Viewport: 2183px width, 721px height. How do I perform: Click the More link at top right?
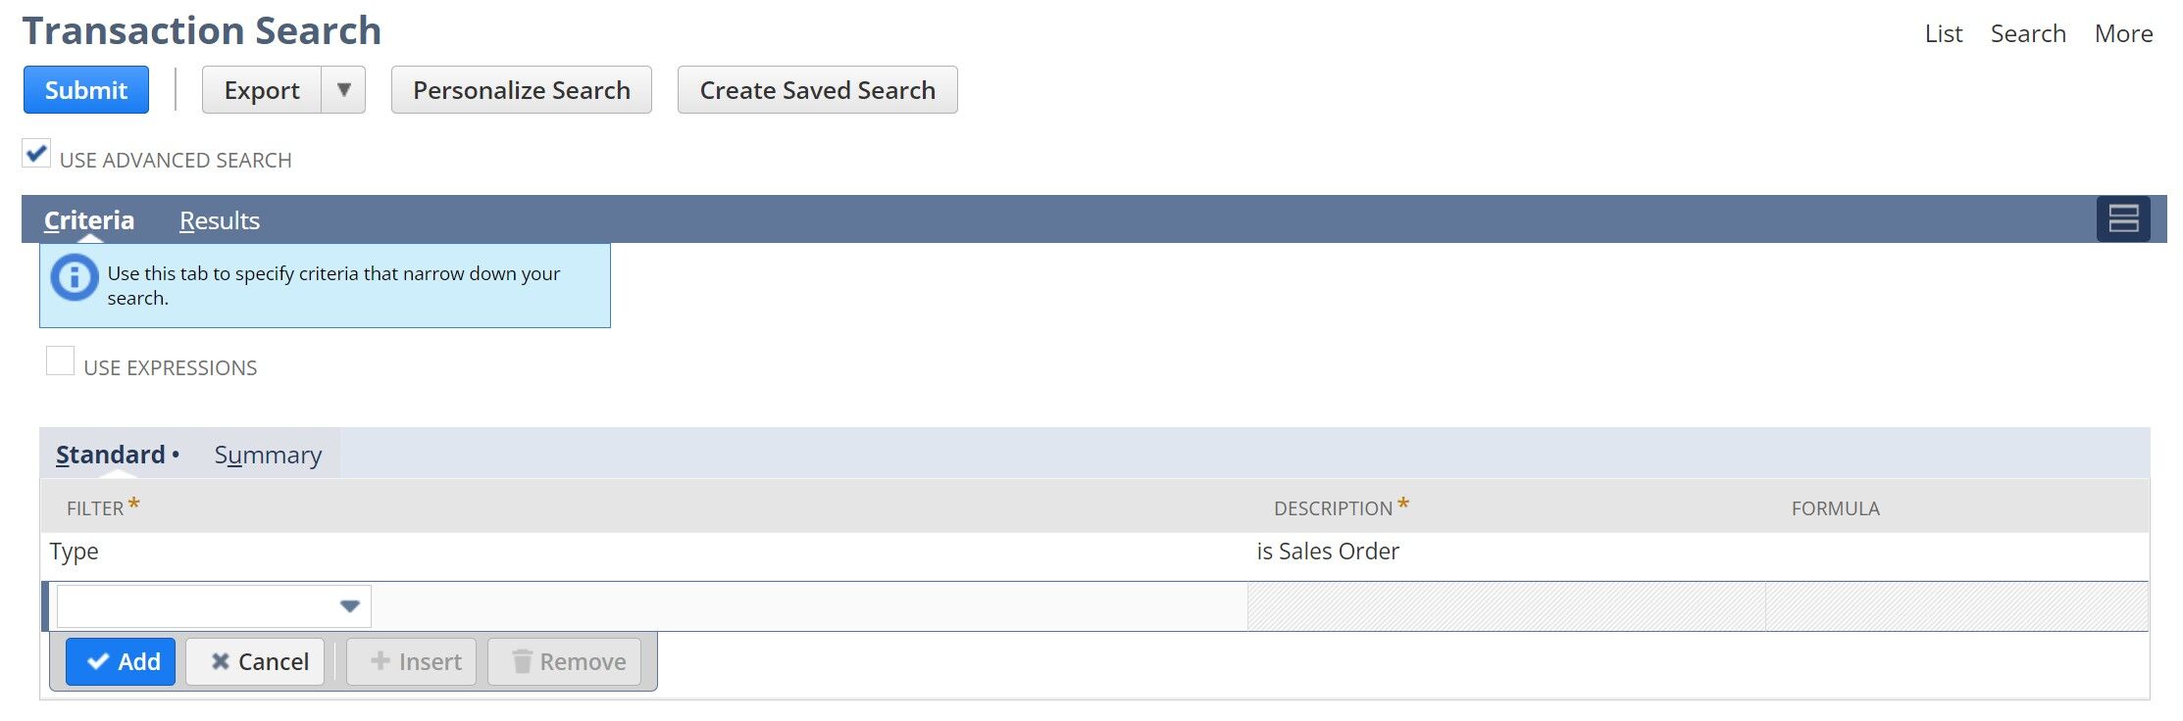point(2123,32)
